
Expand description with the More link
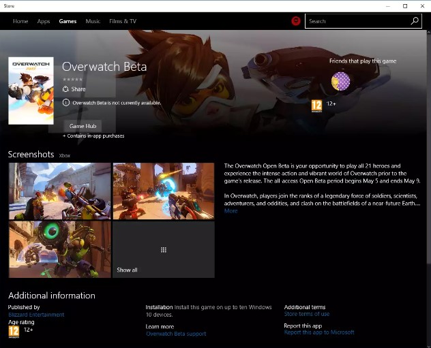pyautogui.click(x=231, y=211)
